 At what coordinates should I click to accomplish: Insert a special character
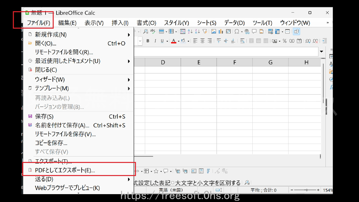237,31
